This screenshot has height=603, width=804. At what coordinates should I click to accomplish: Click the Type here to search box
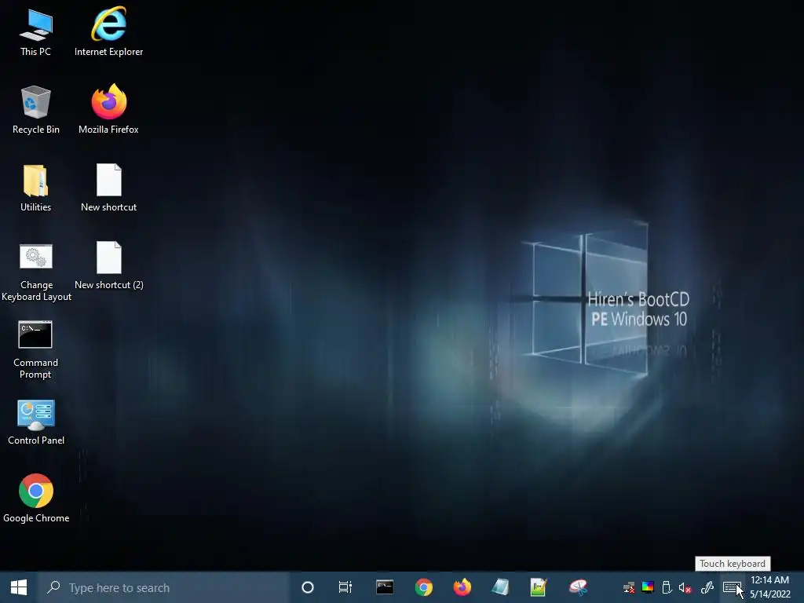163,587
